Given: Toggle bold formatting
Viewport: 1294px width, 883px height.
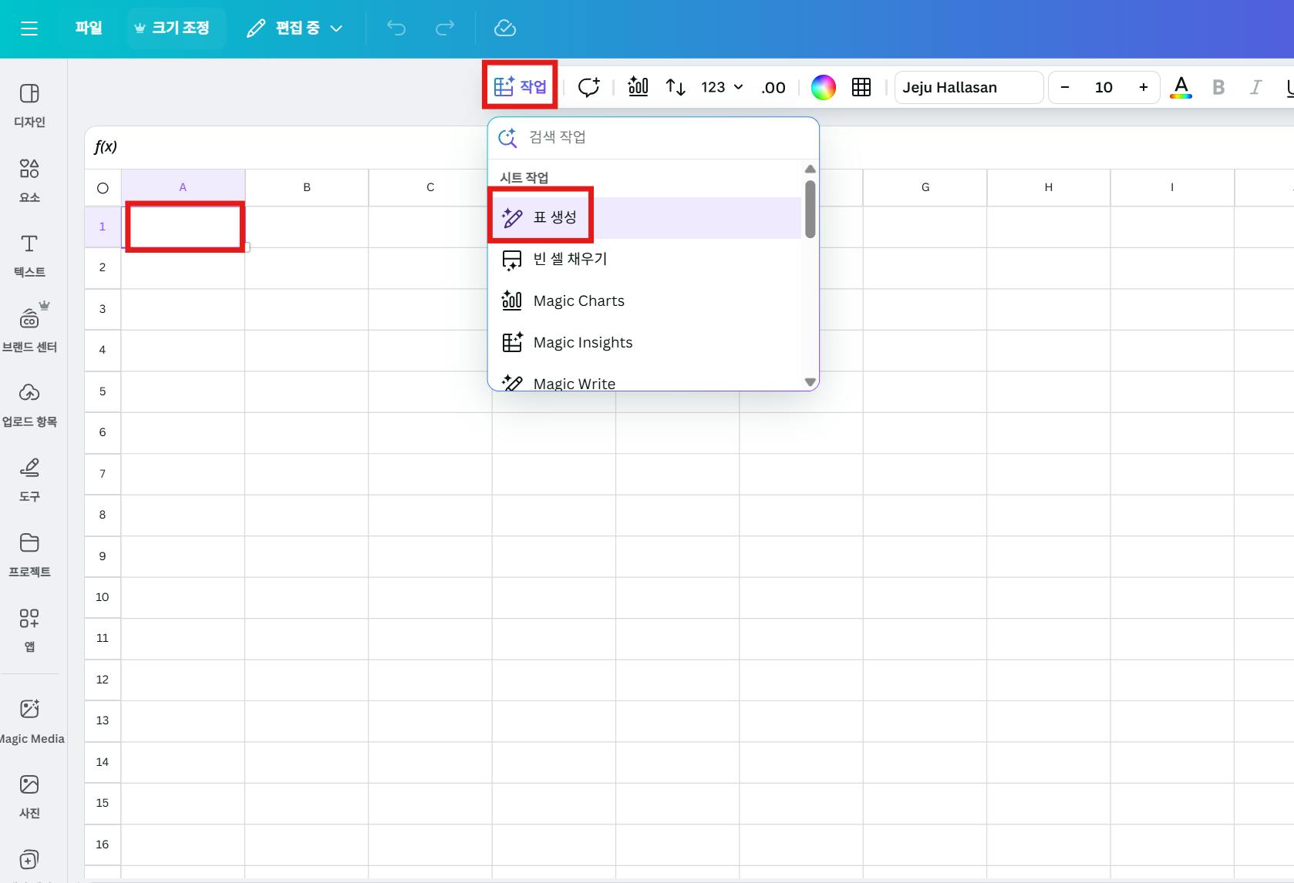Looking at the screenshot, I should pyautogui.click(x=1218, y=87).
